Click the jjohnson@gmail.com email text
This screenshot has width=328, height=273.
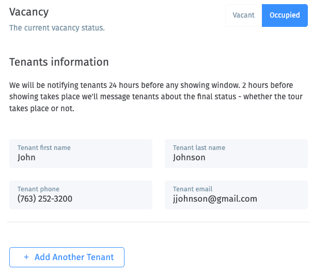click(215, 199)
